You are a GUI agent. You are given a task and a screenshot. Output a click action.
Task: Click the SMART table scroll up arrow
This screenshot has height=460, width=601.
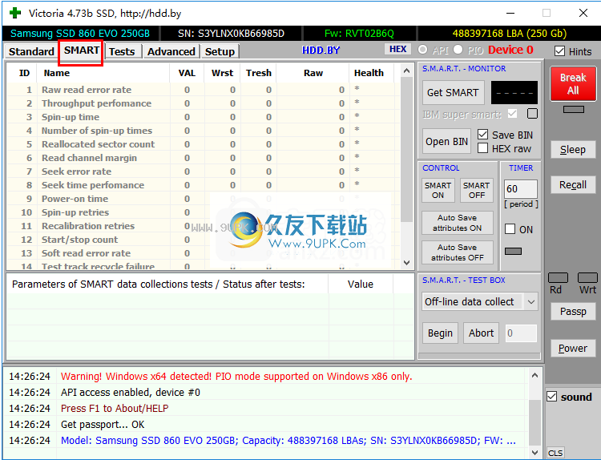point(406,71)
